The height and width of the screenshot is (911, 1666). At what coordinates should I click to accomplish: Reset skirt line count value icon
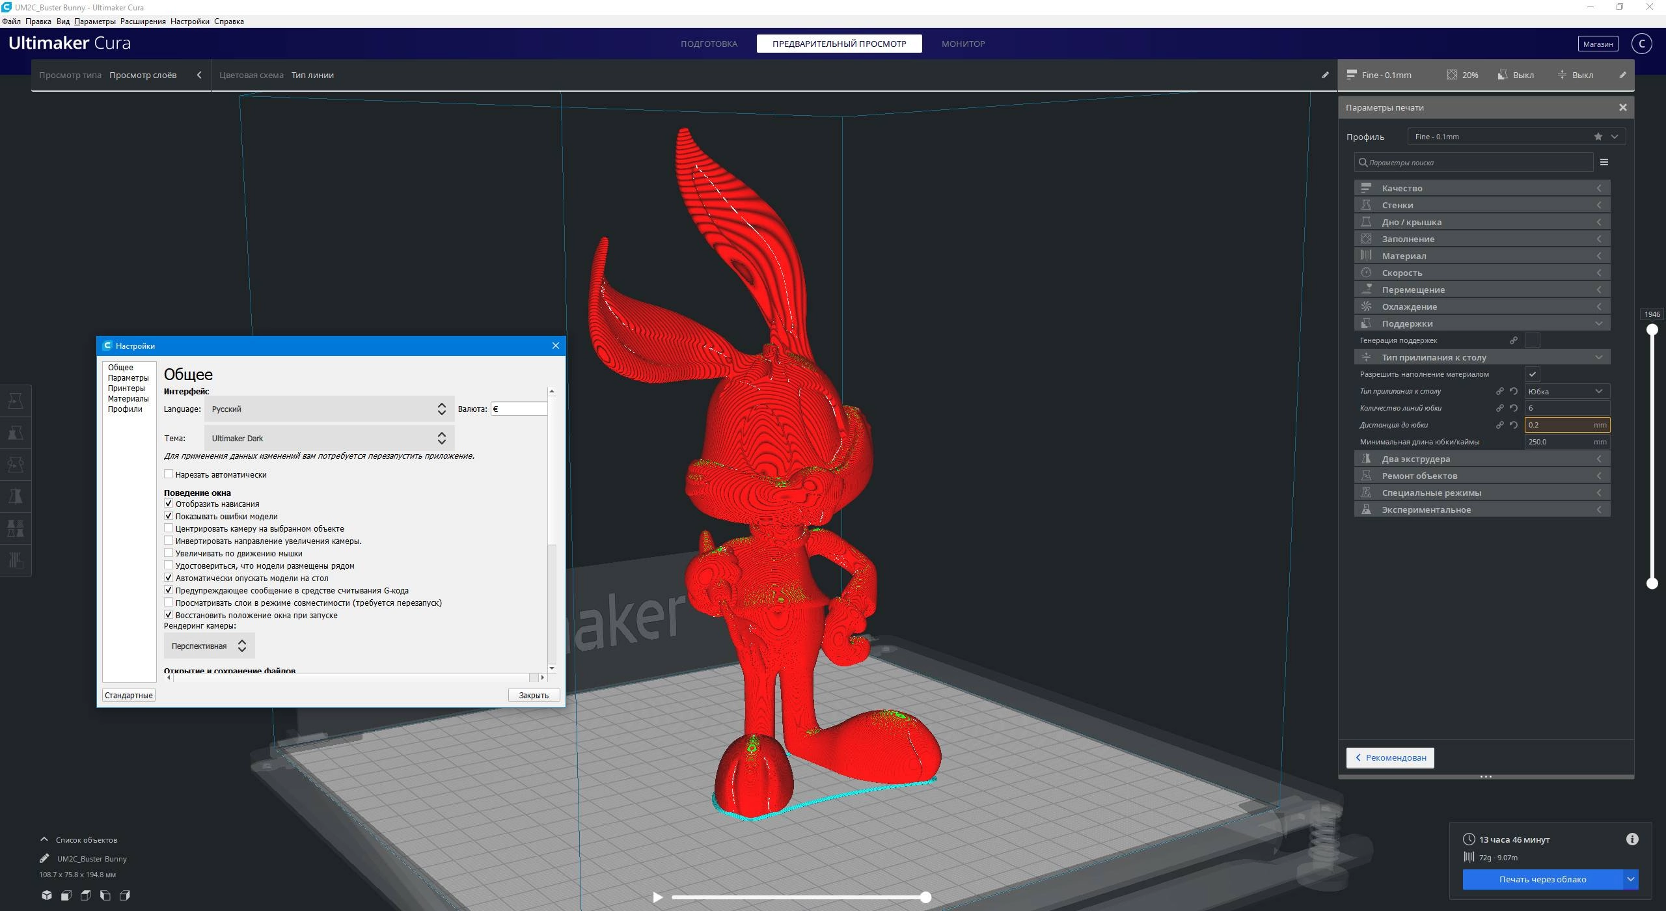tap(1514, 408)
